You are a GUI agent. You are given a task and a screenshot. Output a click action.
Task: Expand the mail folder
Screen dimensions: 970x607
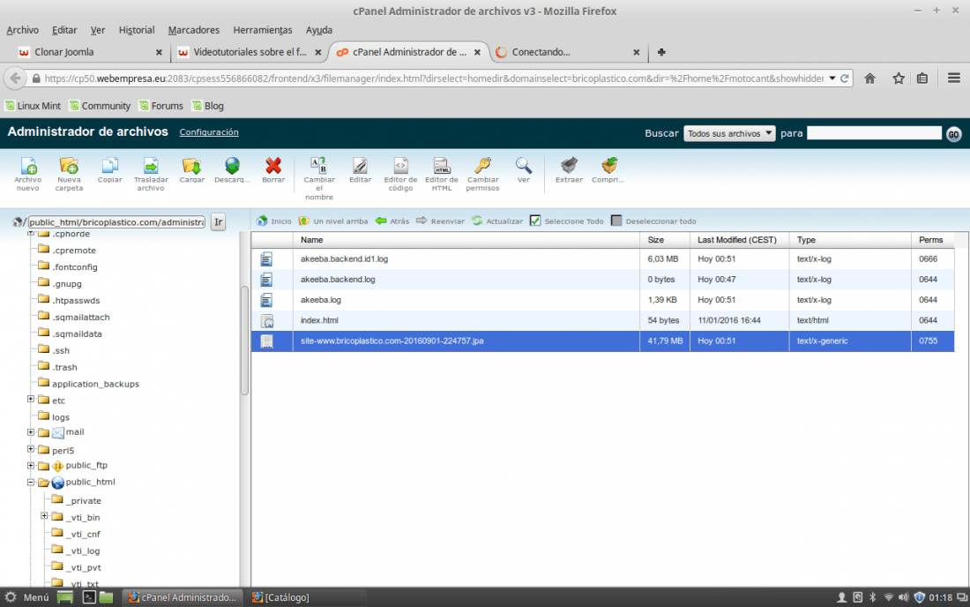click(x=31, y=432)
